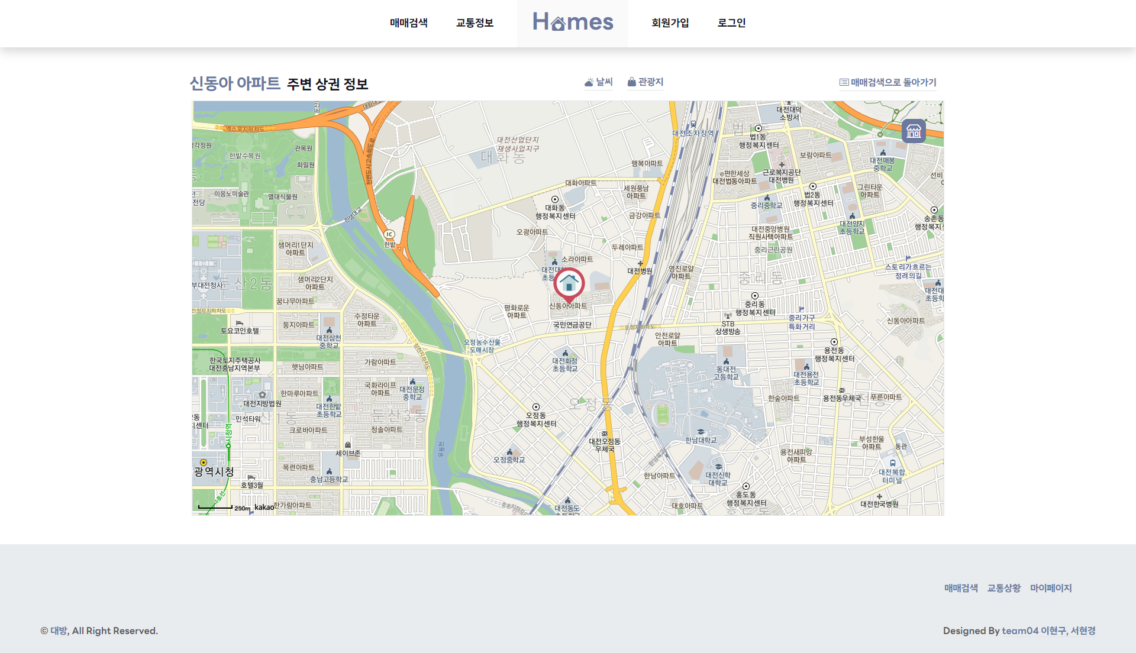Click the 대전병원 cross icon on map
Screen dimensions: 1136x653
640,264
